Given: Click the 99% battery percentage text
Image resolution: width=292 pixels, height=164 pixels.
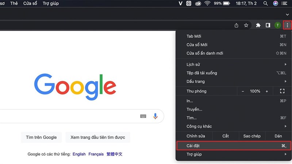Looking at the screenshot, I should (x=218, y=3).
